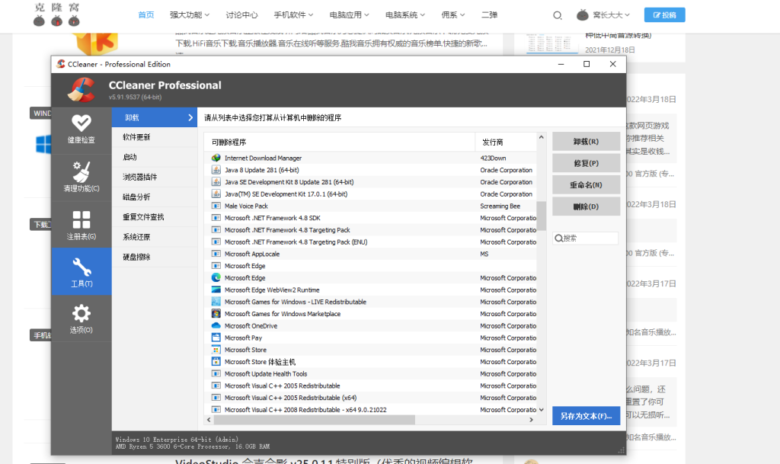Click the vertical scrollbar thumb
Viewport: 780px width, 464px height.
(542, 216)
